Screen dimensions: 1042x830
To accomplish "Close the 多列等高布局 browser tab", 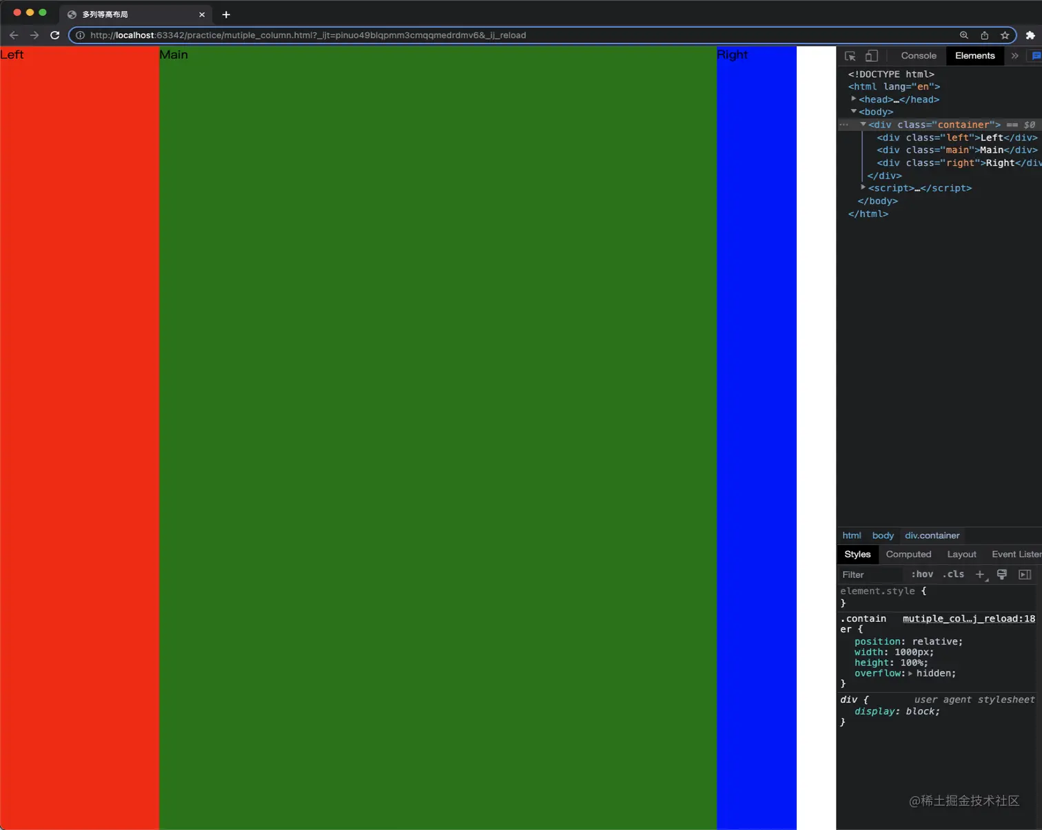I will click(x=202, y=14).
